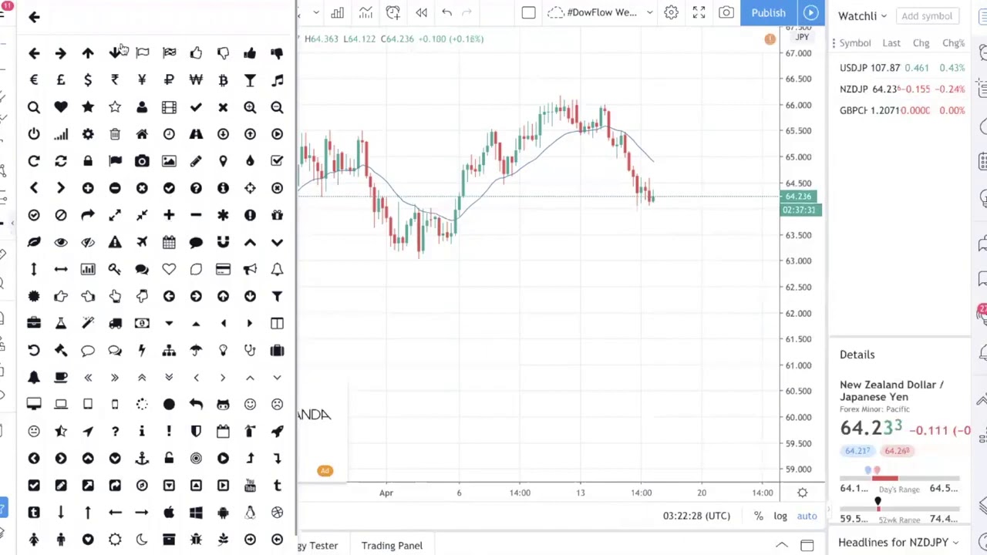Image resolution: width=987 pixels, height=555 pixels.
Task: Select the solid thumbs-down icon
Action: [x=277, y=53]
